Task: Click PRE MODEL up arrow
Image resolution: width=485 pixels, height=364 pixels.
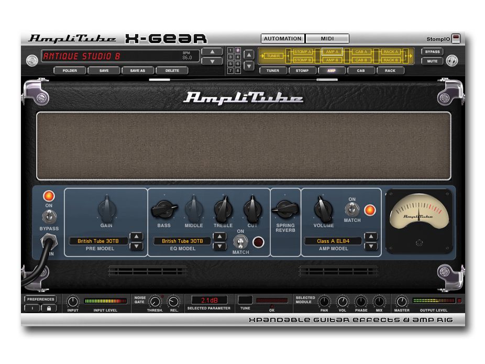Action: pyautogui.click(x=136, y=237)
